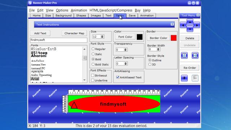Enable the Underline checkbox
Image resolution: width=231 pixels, height=130 pixels.
tap(93, 80)
